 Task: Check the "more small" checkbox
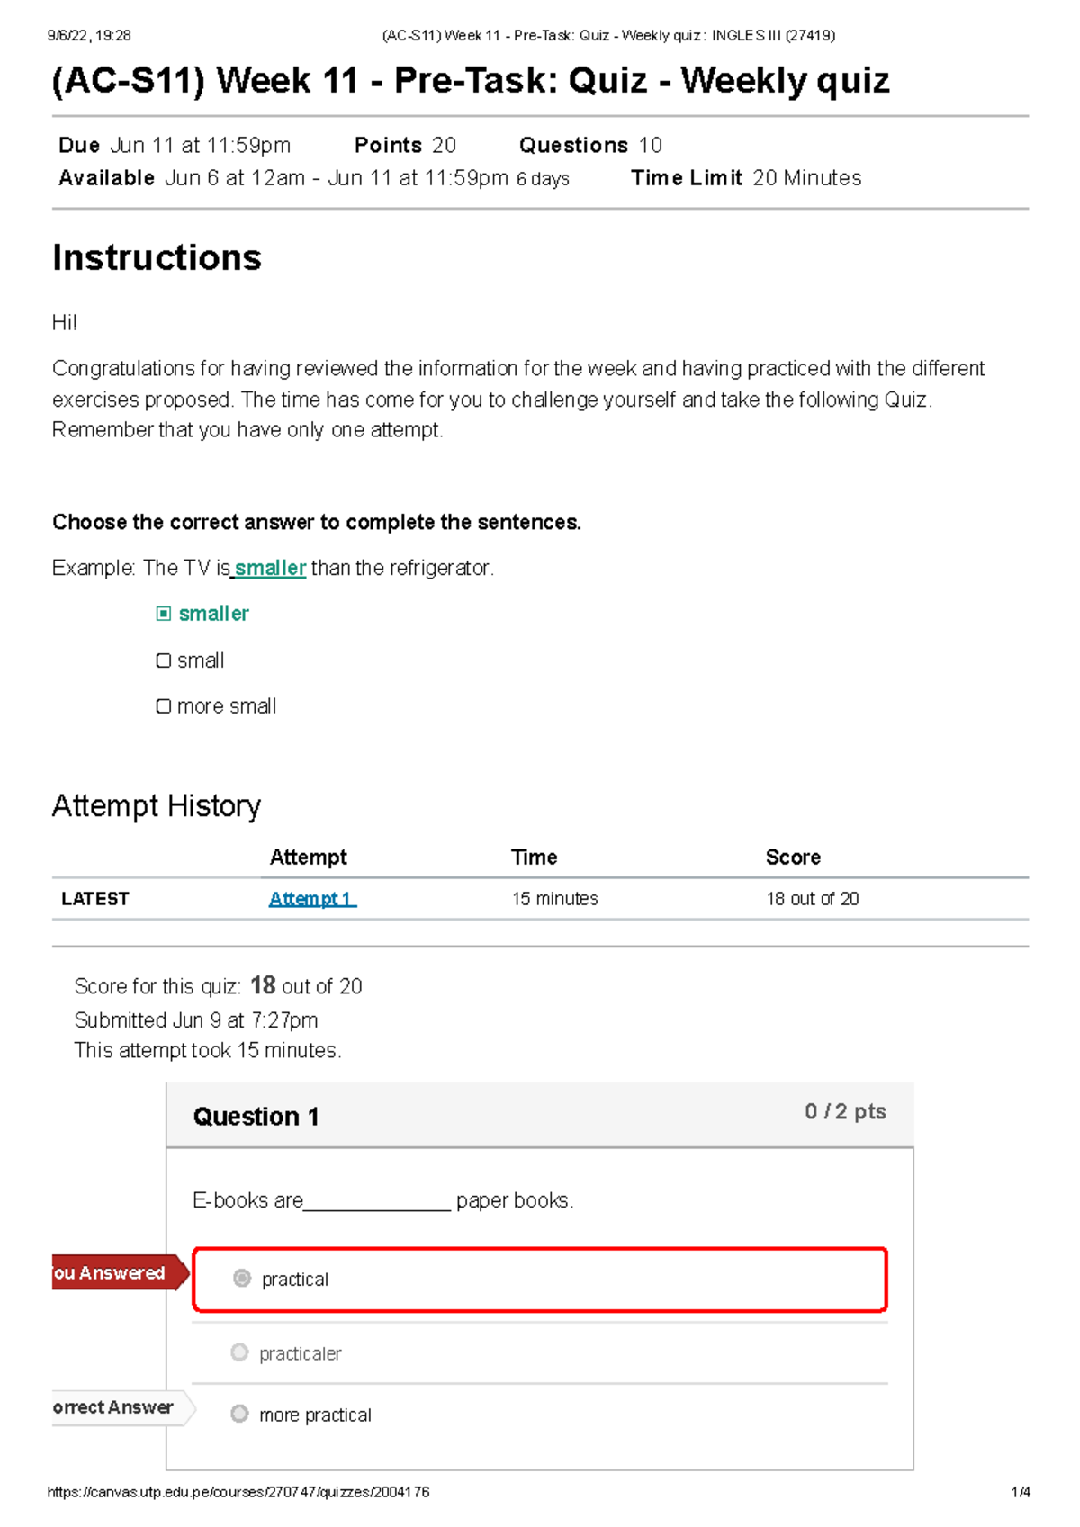[163, 706]
